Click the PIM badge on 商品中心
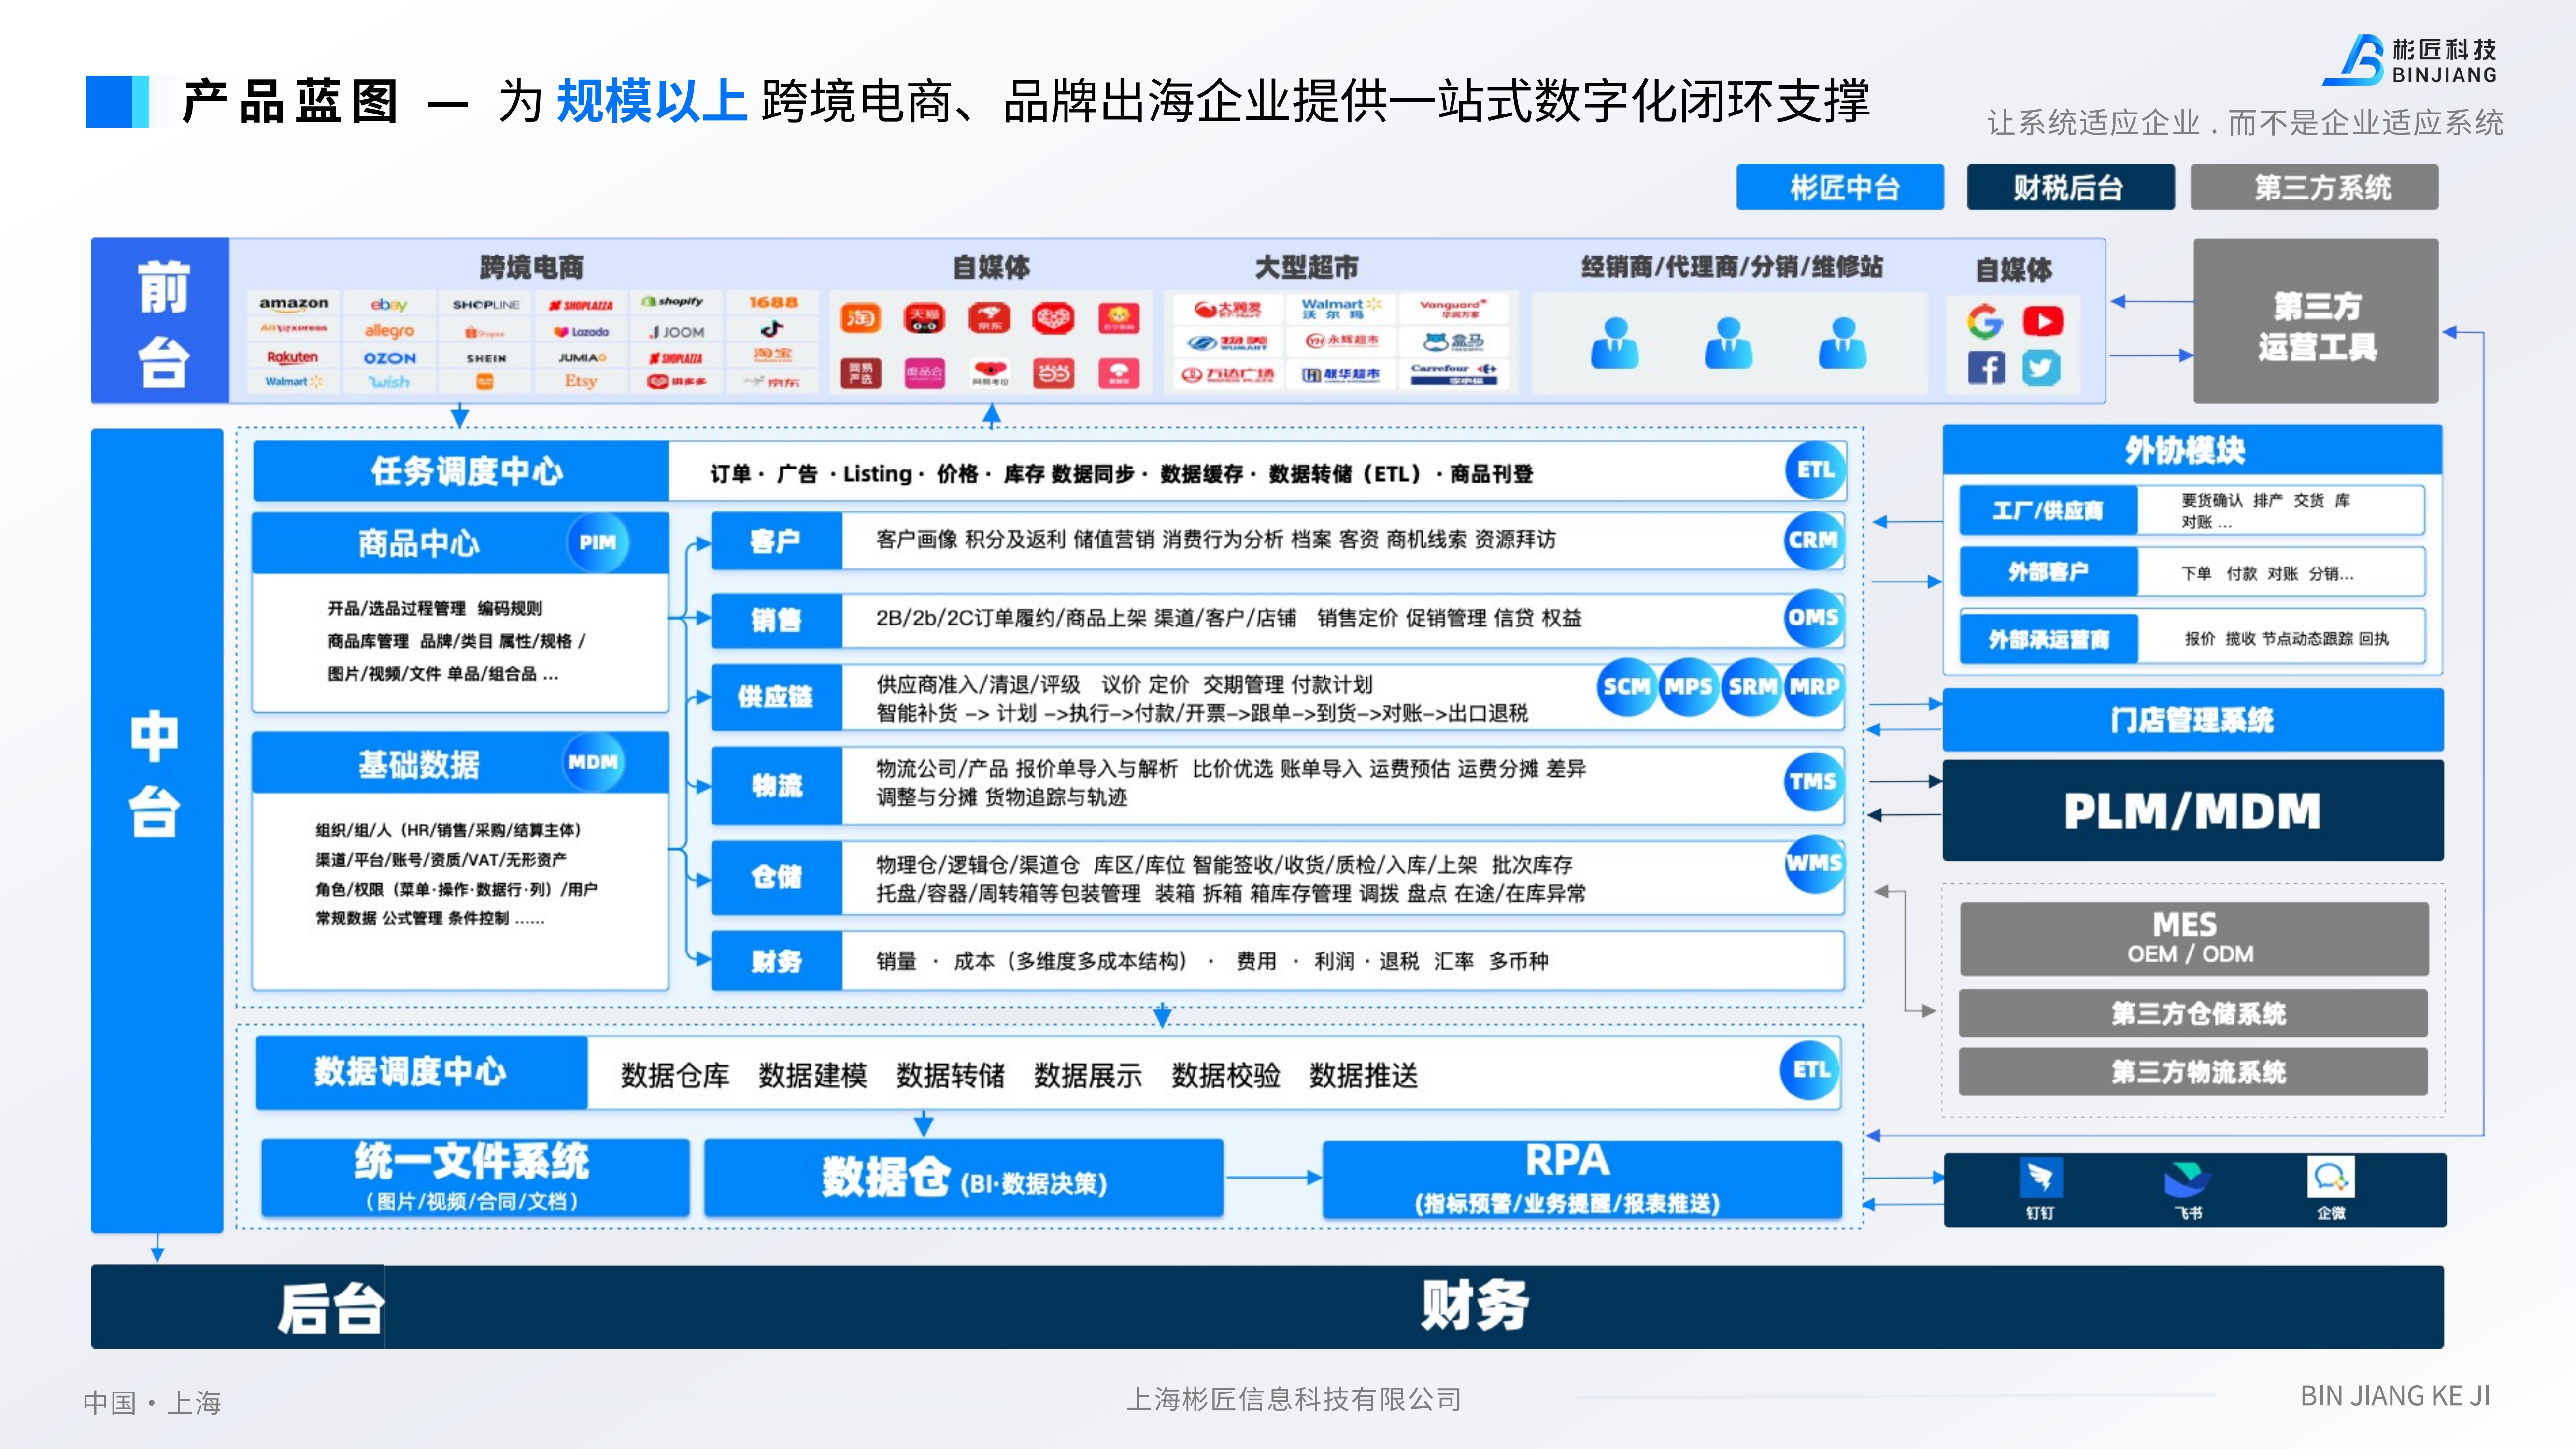The width and height of the screenshot is (2576, 1449). [x=597, y=543]
